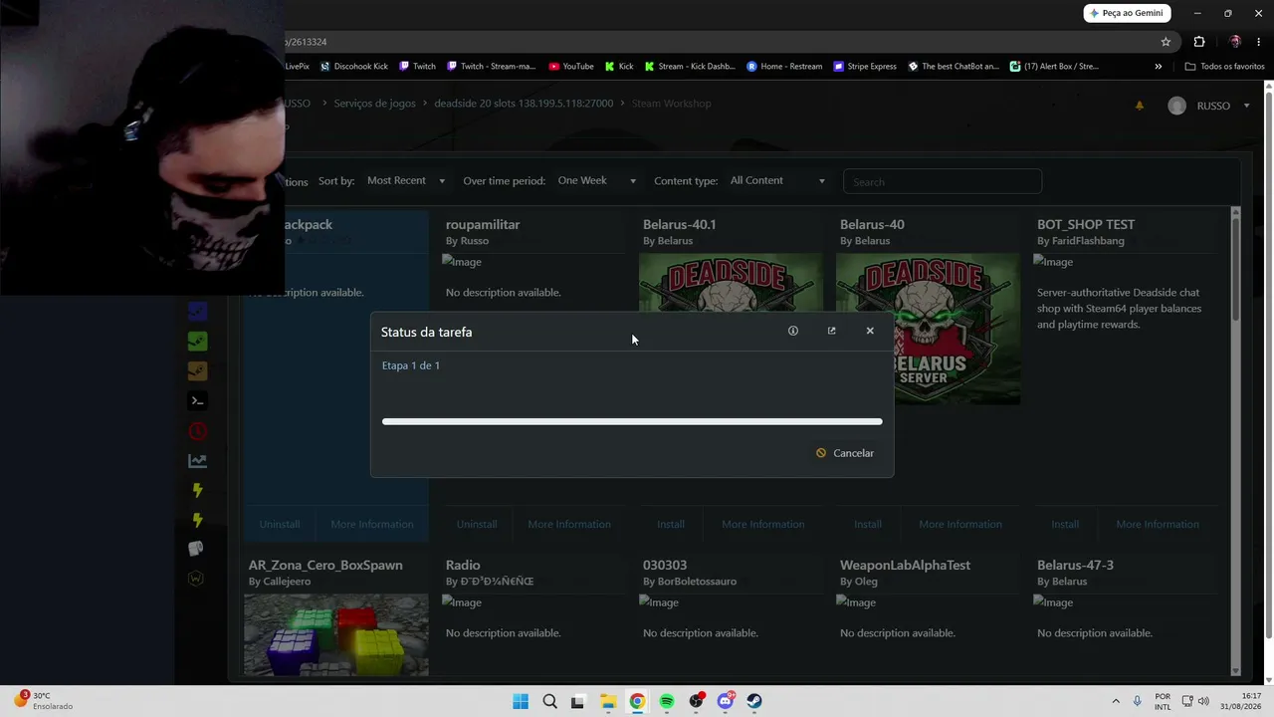Screen dimensions: 1274x717
Task: Open the Twitch bookmark
Action: click(x=418, y=67)
